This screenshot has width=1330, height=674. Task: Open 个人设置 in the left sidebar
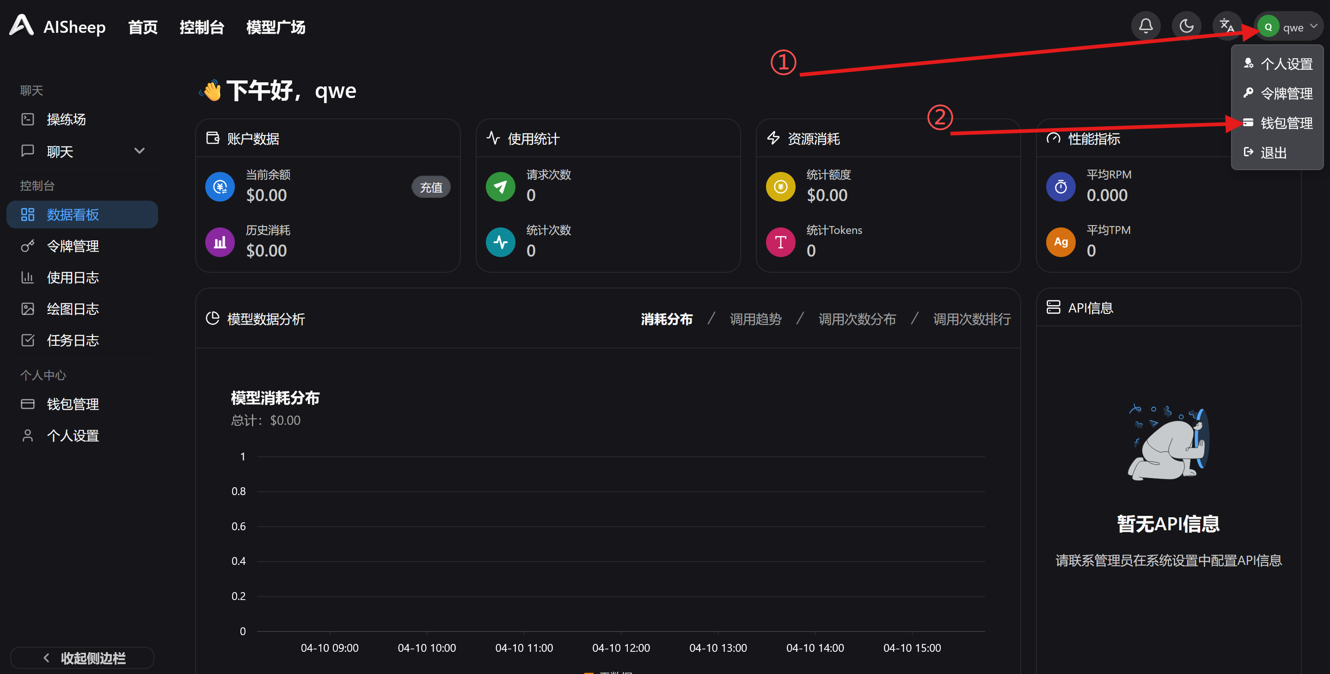coord(72,435)
